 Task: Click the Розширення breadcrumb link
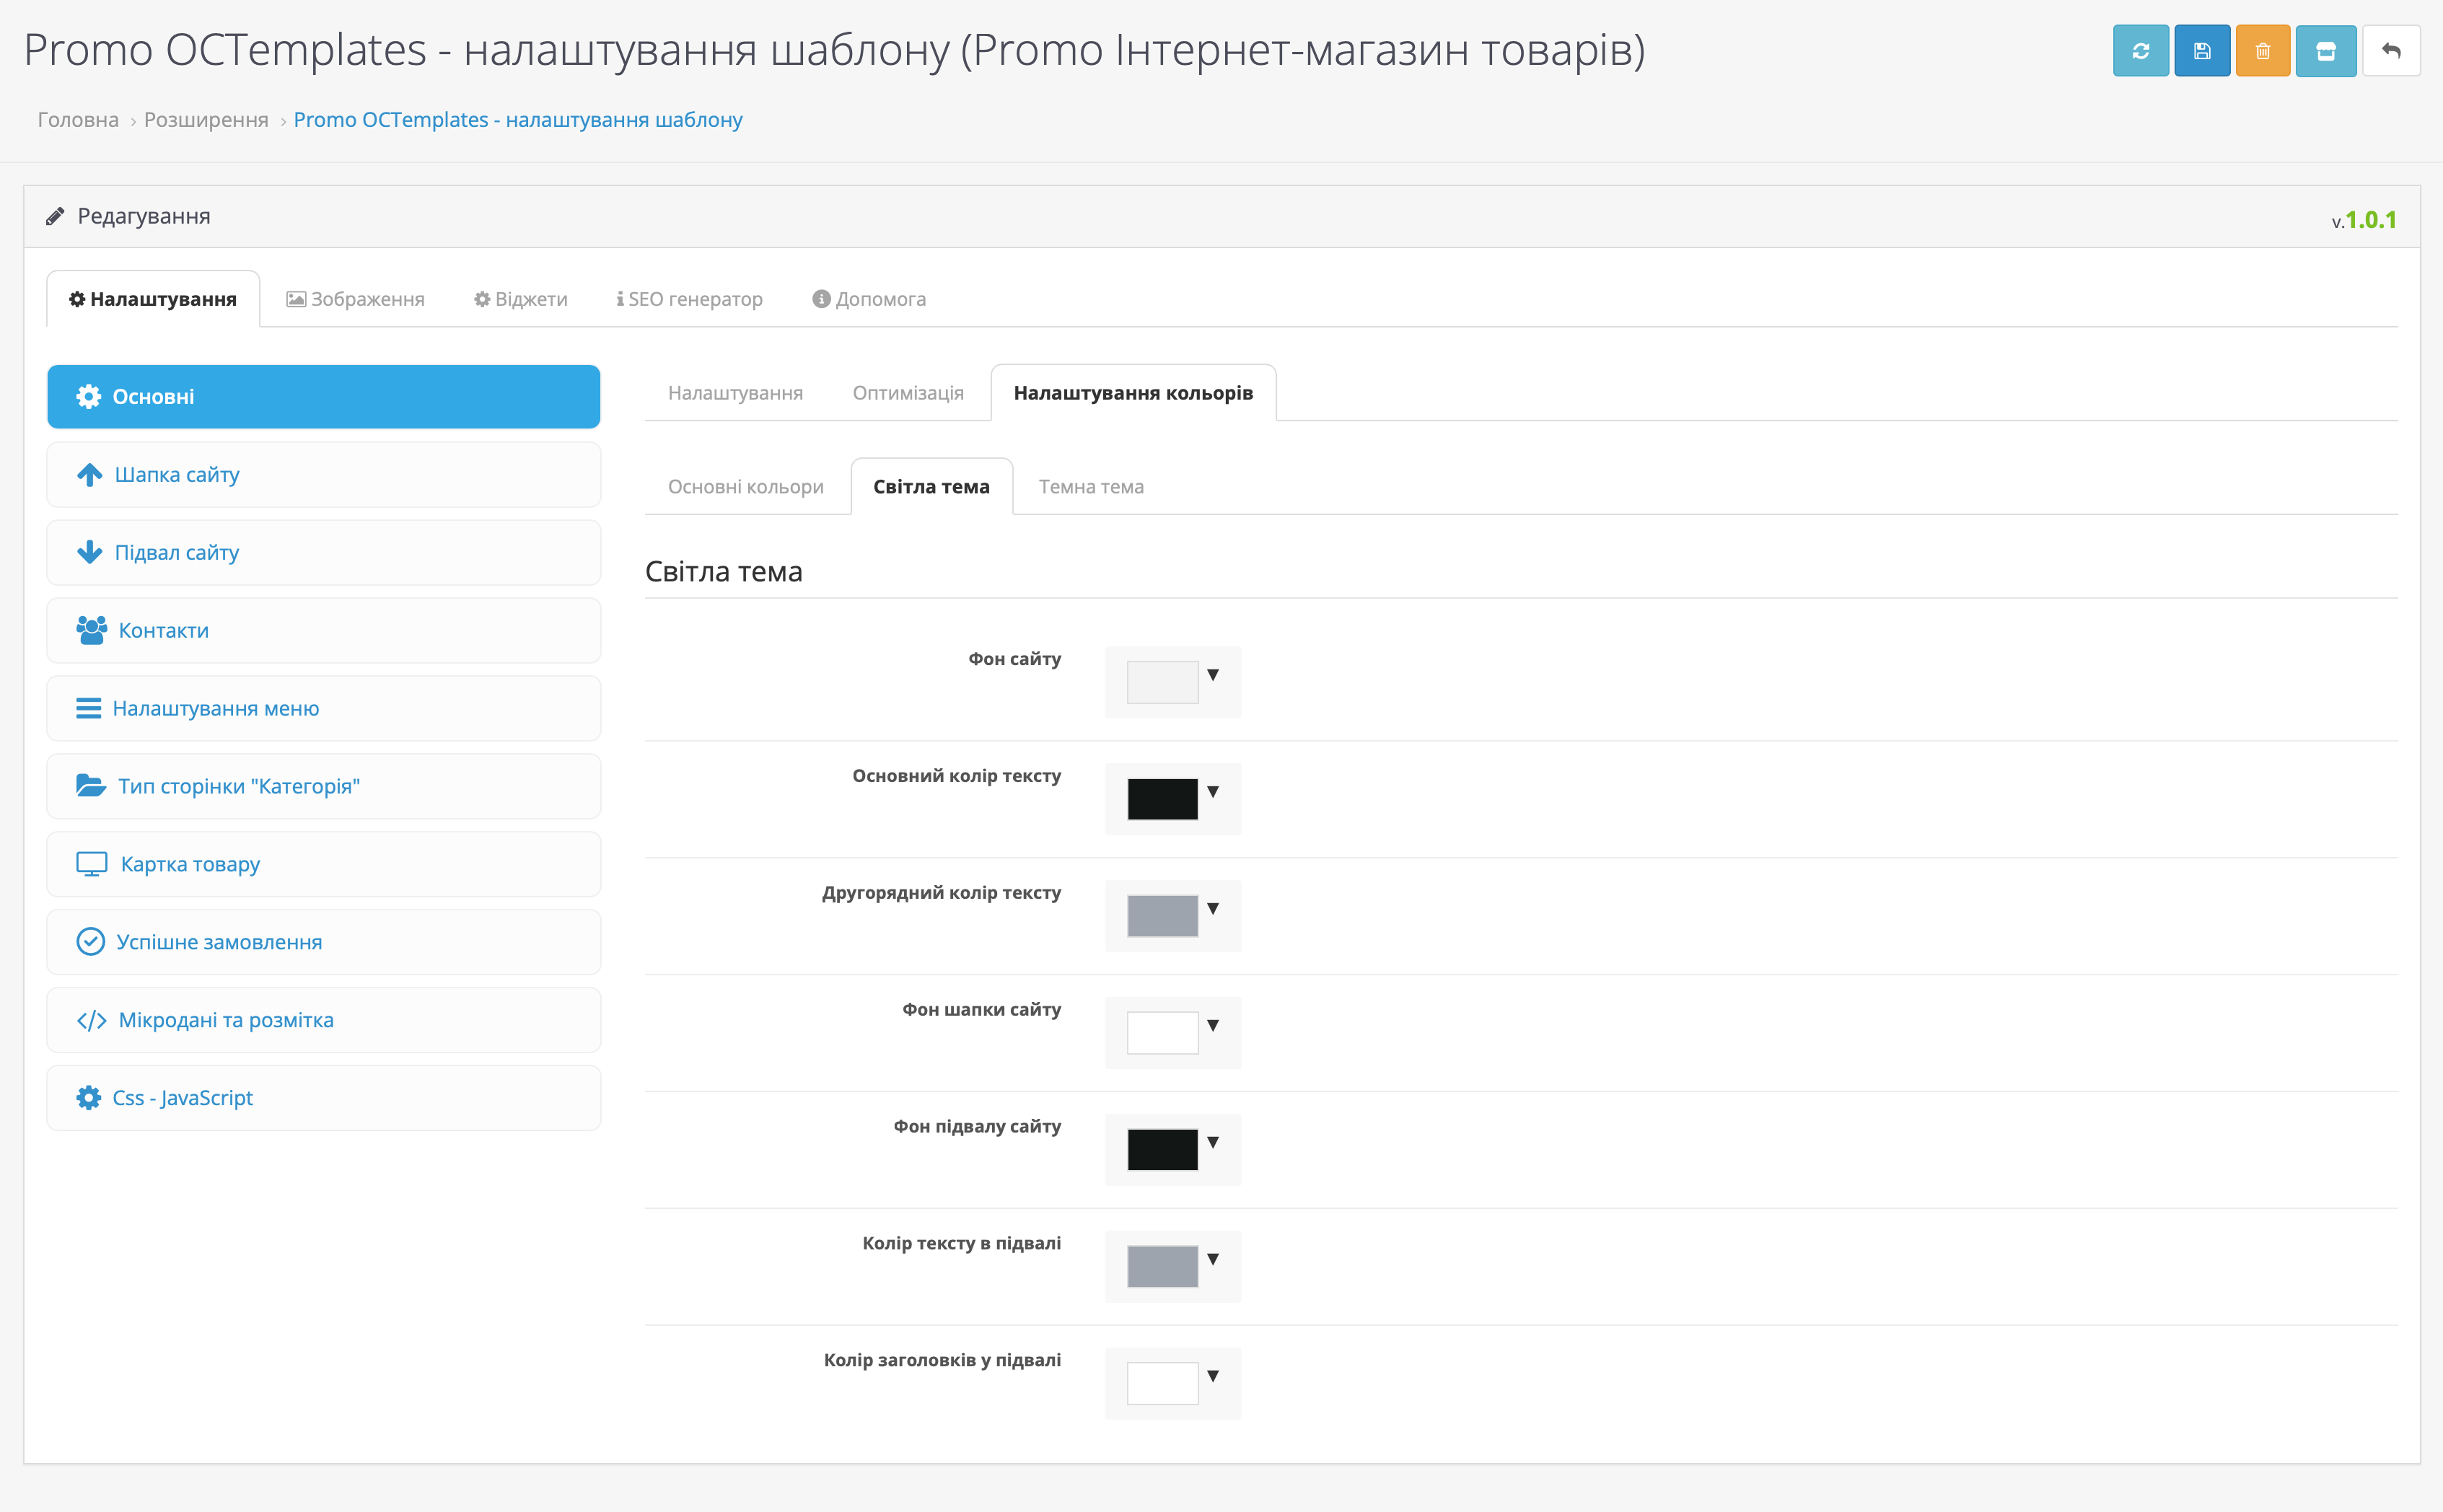point(206,120)
